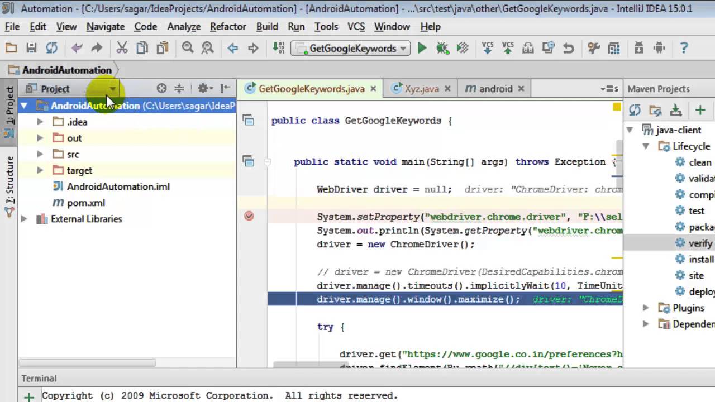
Task: Expand the src folder
Action: coord(40,154)
